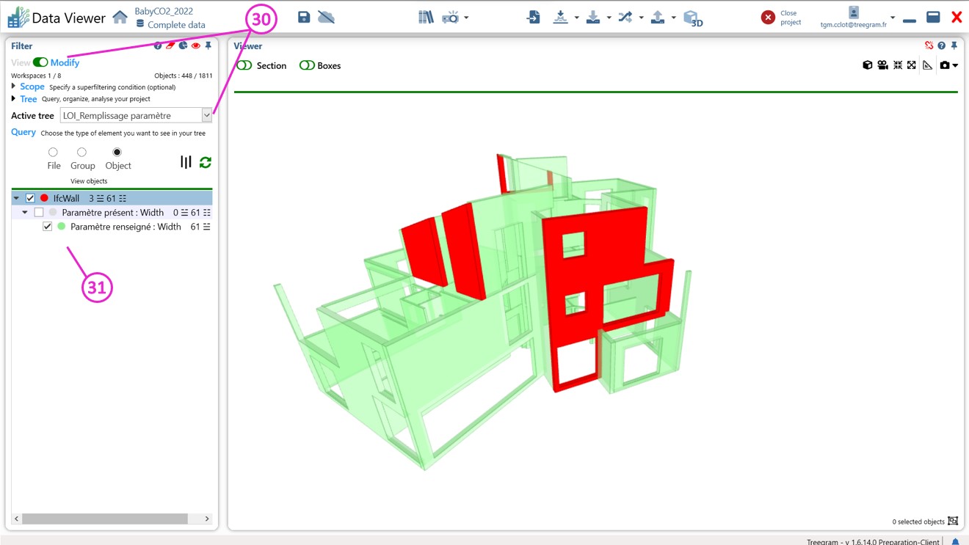Click the crossed-out cloud icon
This screenshot has width=969, height=545.
pos(327,17)
